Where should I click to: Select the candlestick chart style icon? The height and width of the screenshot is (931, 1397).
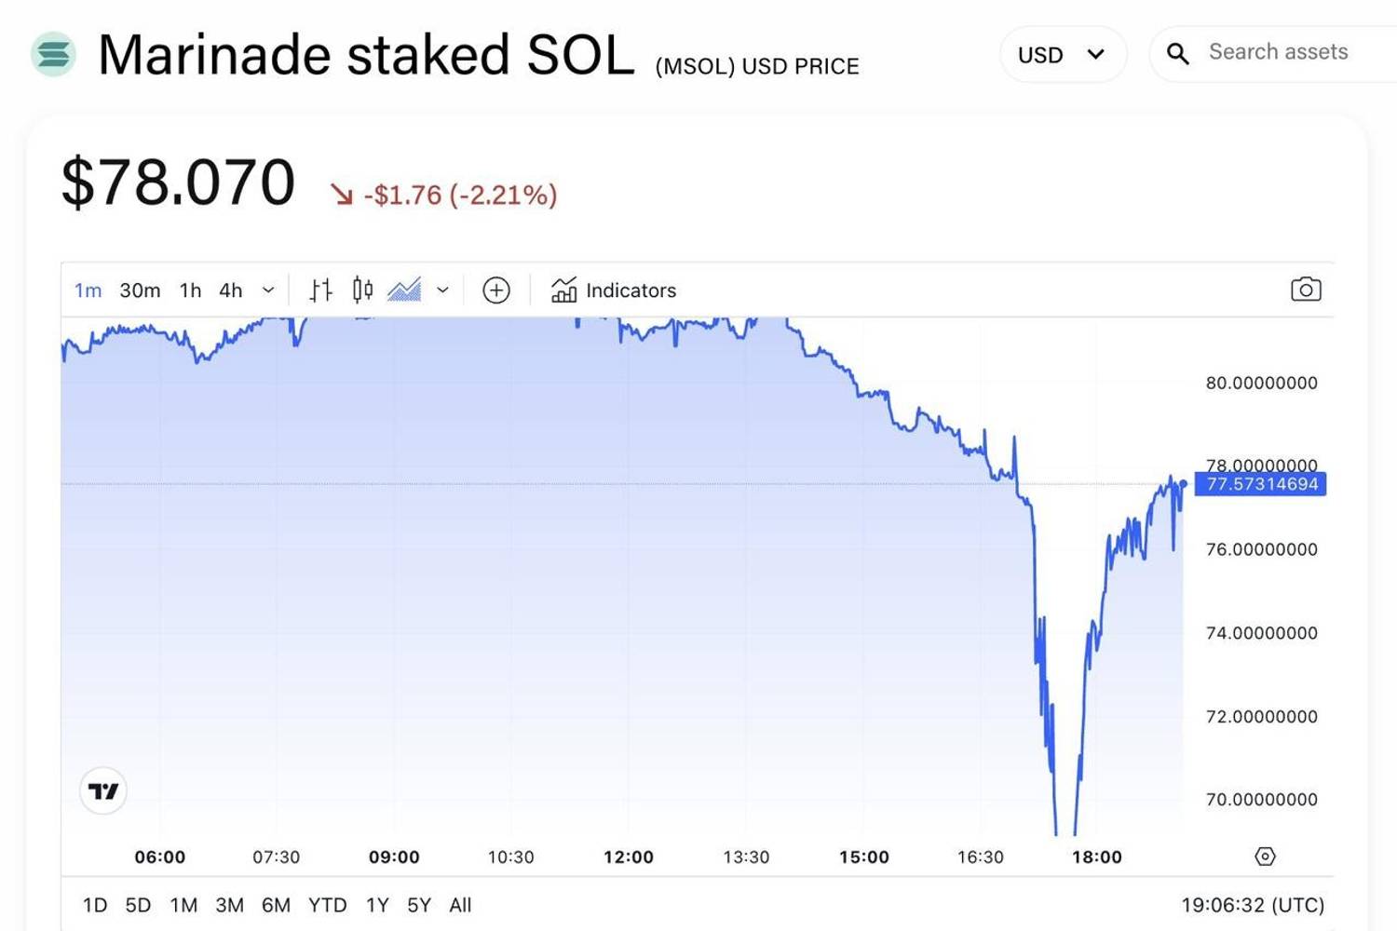coord(362,290)
